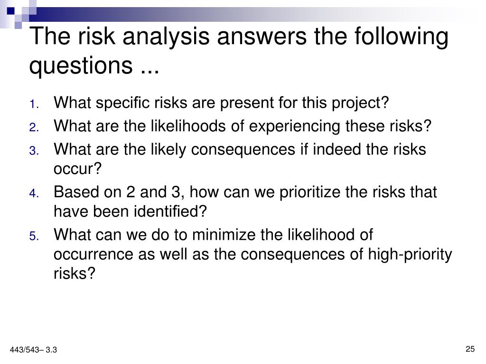Click the 'What specific risks are present' line
Image resolution: width=486 pixels, height=364 pixels.
point(221,103)
